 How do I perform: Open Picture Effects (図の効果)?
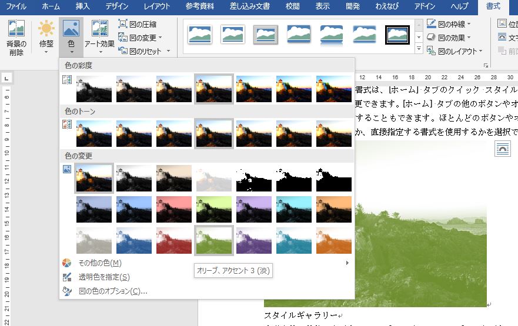pyautogui.click(x=446, y=38)
